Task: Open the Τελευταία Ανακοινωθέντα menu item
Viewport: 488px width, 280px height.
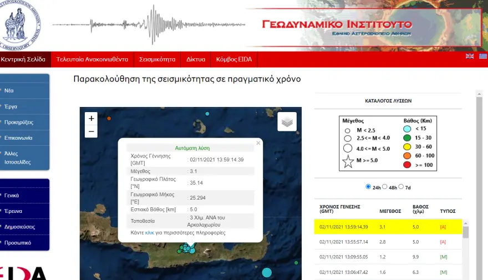Action: (x=92, y=59)
